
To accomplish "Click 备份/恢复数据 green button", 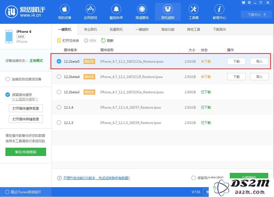I will click(x=26, y=152).
